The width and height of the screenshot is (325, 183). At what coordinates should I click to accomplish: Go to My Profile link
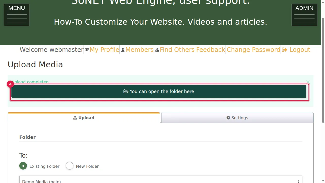click(x=104, y=50)
